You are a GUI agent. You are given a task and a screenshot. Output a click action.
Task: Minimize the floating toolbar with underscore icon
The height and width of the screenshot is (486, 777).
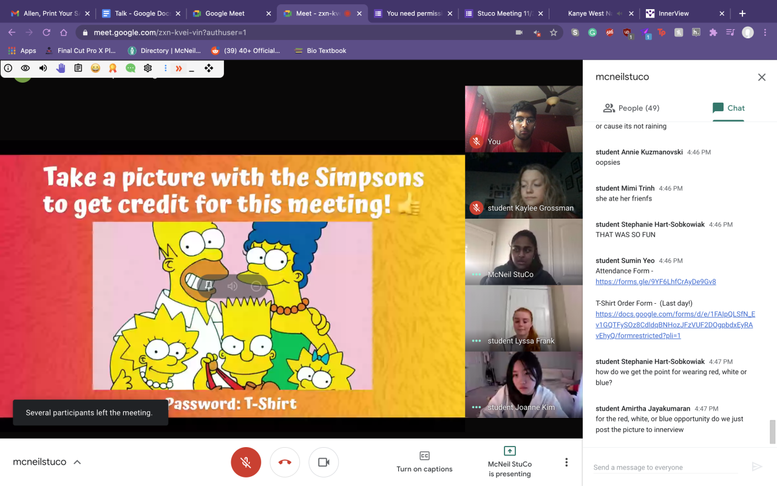point(192,70)
